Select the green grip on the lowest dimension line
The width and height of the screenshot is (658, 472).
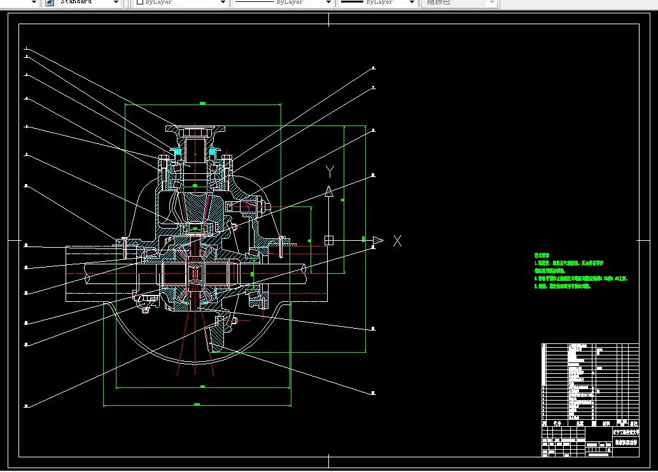tap(197, 404)
